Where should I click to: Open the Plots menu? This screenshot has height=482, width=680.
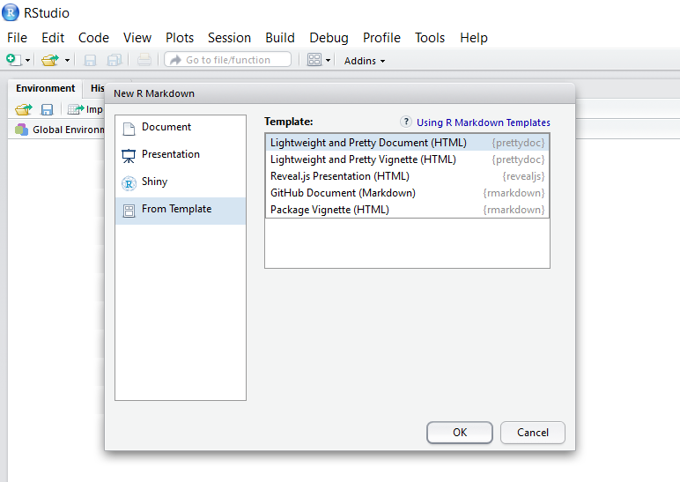point(180,38)
